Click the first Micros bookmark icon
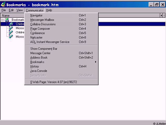Screen dimensions: 166x125 click(x=11, y=28)
